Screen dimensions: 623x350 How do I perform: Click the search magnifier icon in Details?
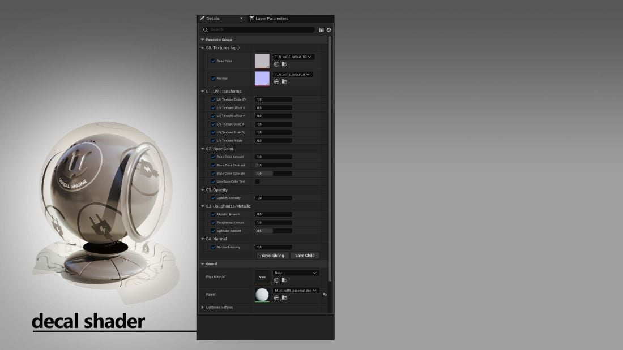point(206,30)
